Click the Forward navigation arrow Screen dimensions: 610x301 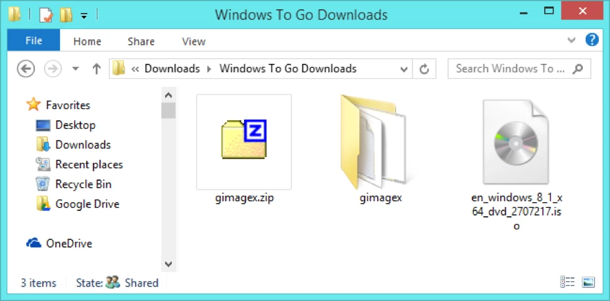(53, 69)
